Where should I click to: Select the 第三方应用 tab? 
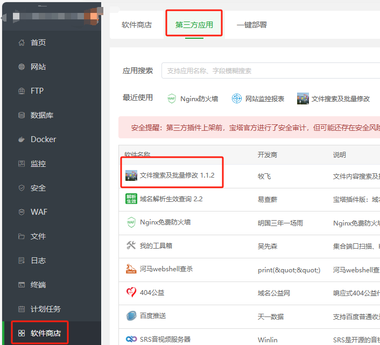click(x=194, y=25)
